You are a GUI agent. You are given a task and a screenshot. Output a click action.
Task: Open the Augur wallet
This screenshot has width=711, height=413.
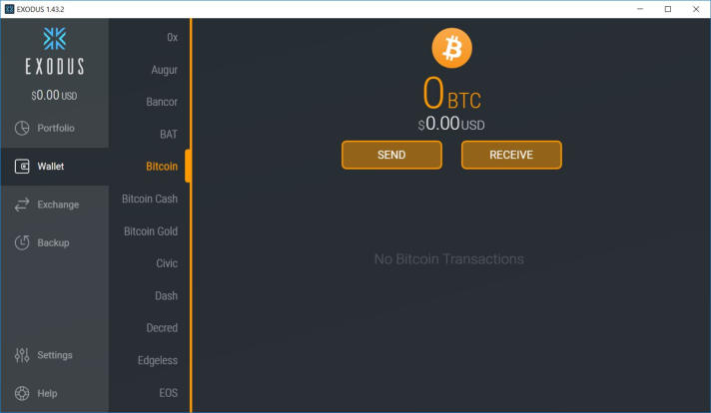[164, 70]
